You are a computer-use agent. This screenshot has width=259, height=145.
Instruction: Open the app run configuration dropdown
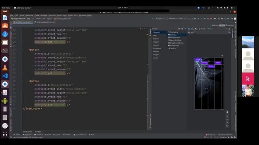point(160,19)
